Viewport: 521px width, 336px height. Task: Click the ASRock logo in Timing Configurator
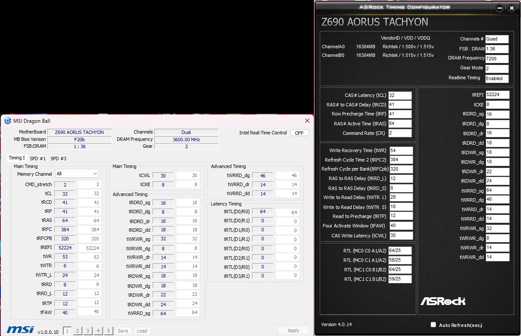pyautogui.click(x=443, y=301)
